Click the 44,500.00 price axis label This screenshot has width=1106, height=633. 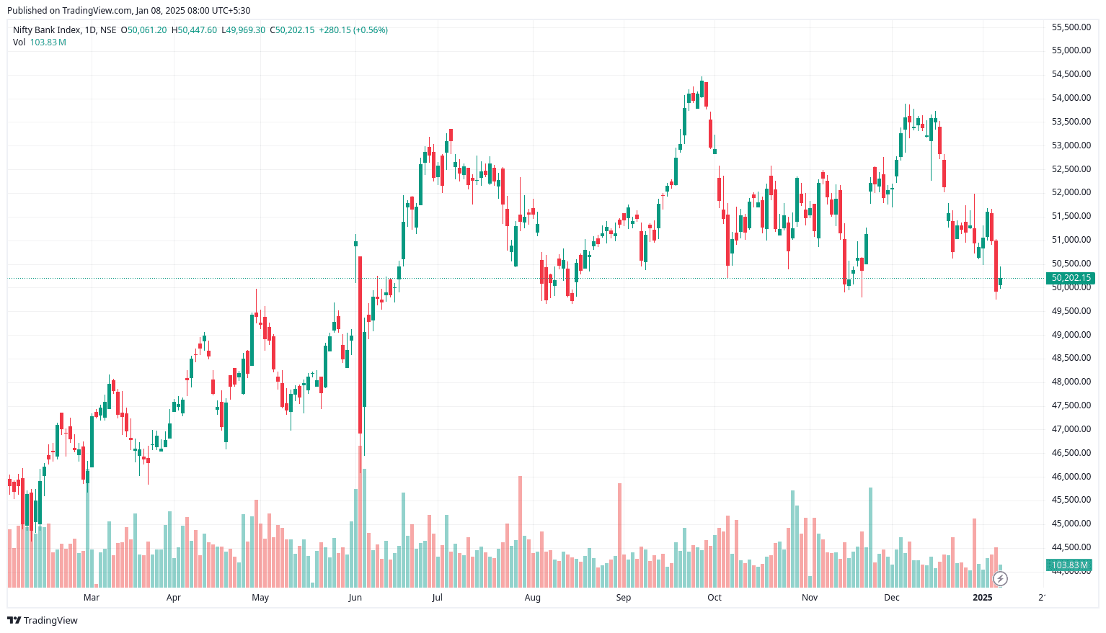(x=1071, y=547)
